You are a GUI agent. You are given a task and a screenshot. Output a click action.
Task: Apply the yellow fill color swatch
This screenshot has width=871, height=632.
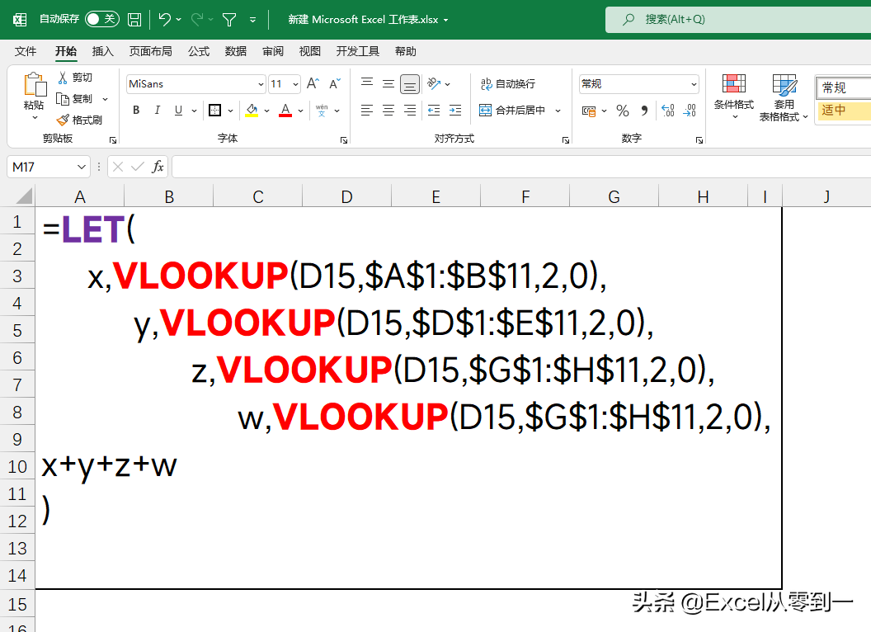252,110
